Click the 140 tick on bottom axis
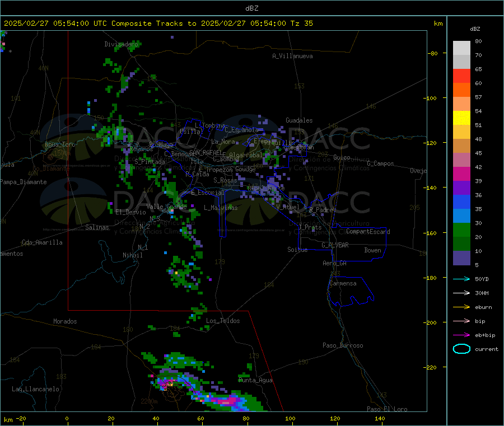This screenshot has height=426, width=504. [380, 418]
